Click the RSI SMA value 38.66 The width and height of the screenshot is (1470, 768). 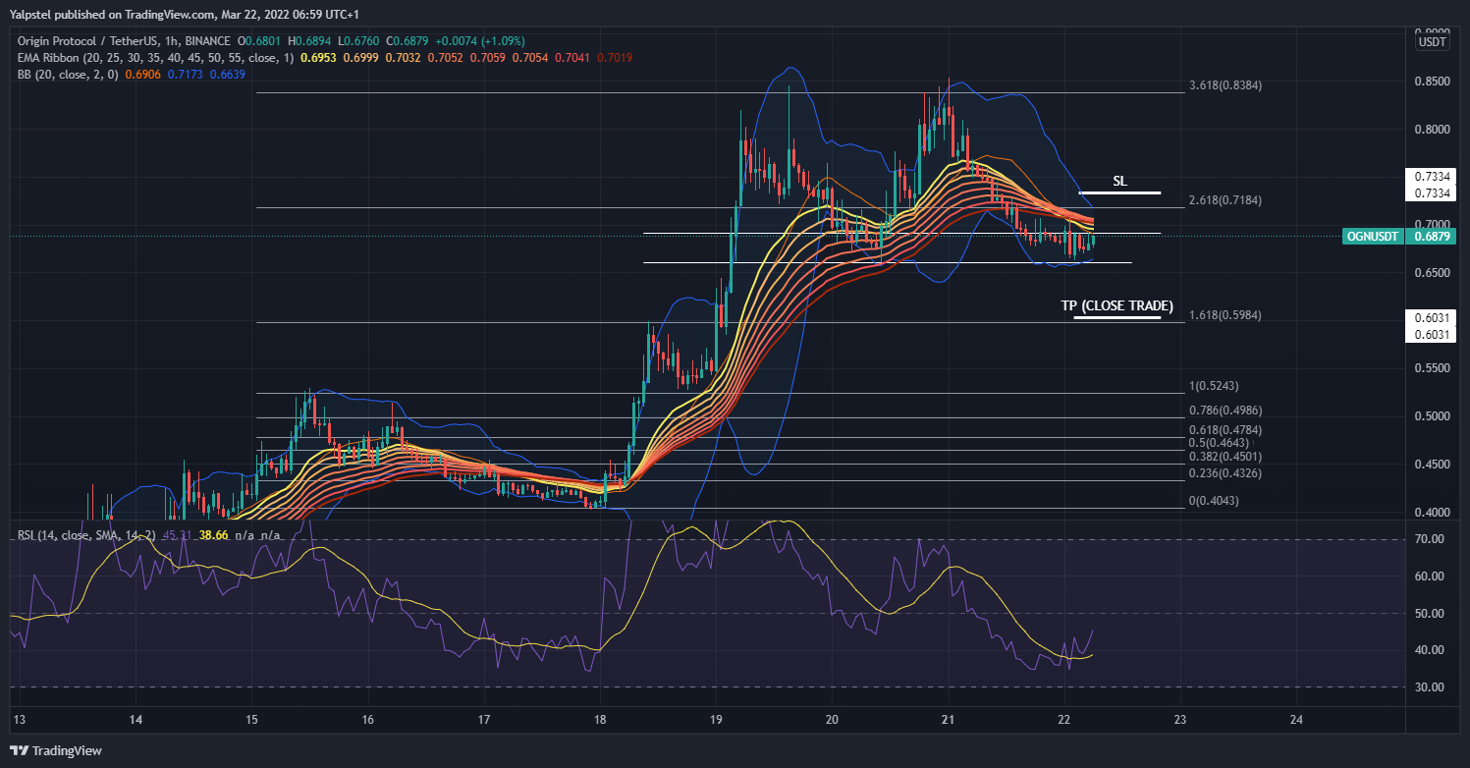pos(212,535)
